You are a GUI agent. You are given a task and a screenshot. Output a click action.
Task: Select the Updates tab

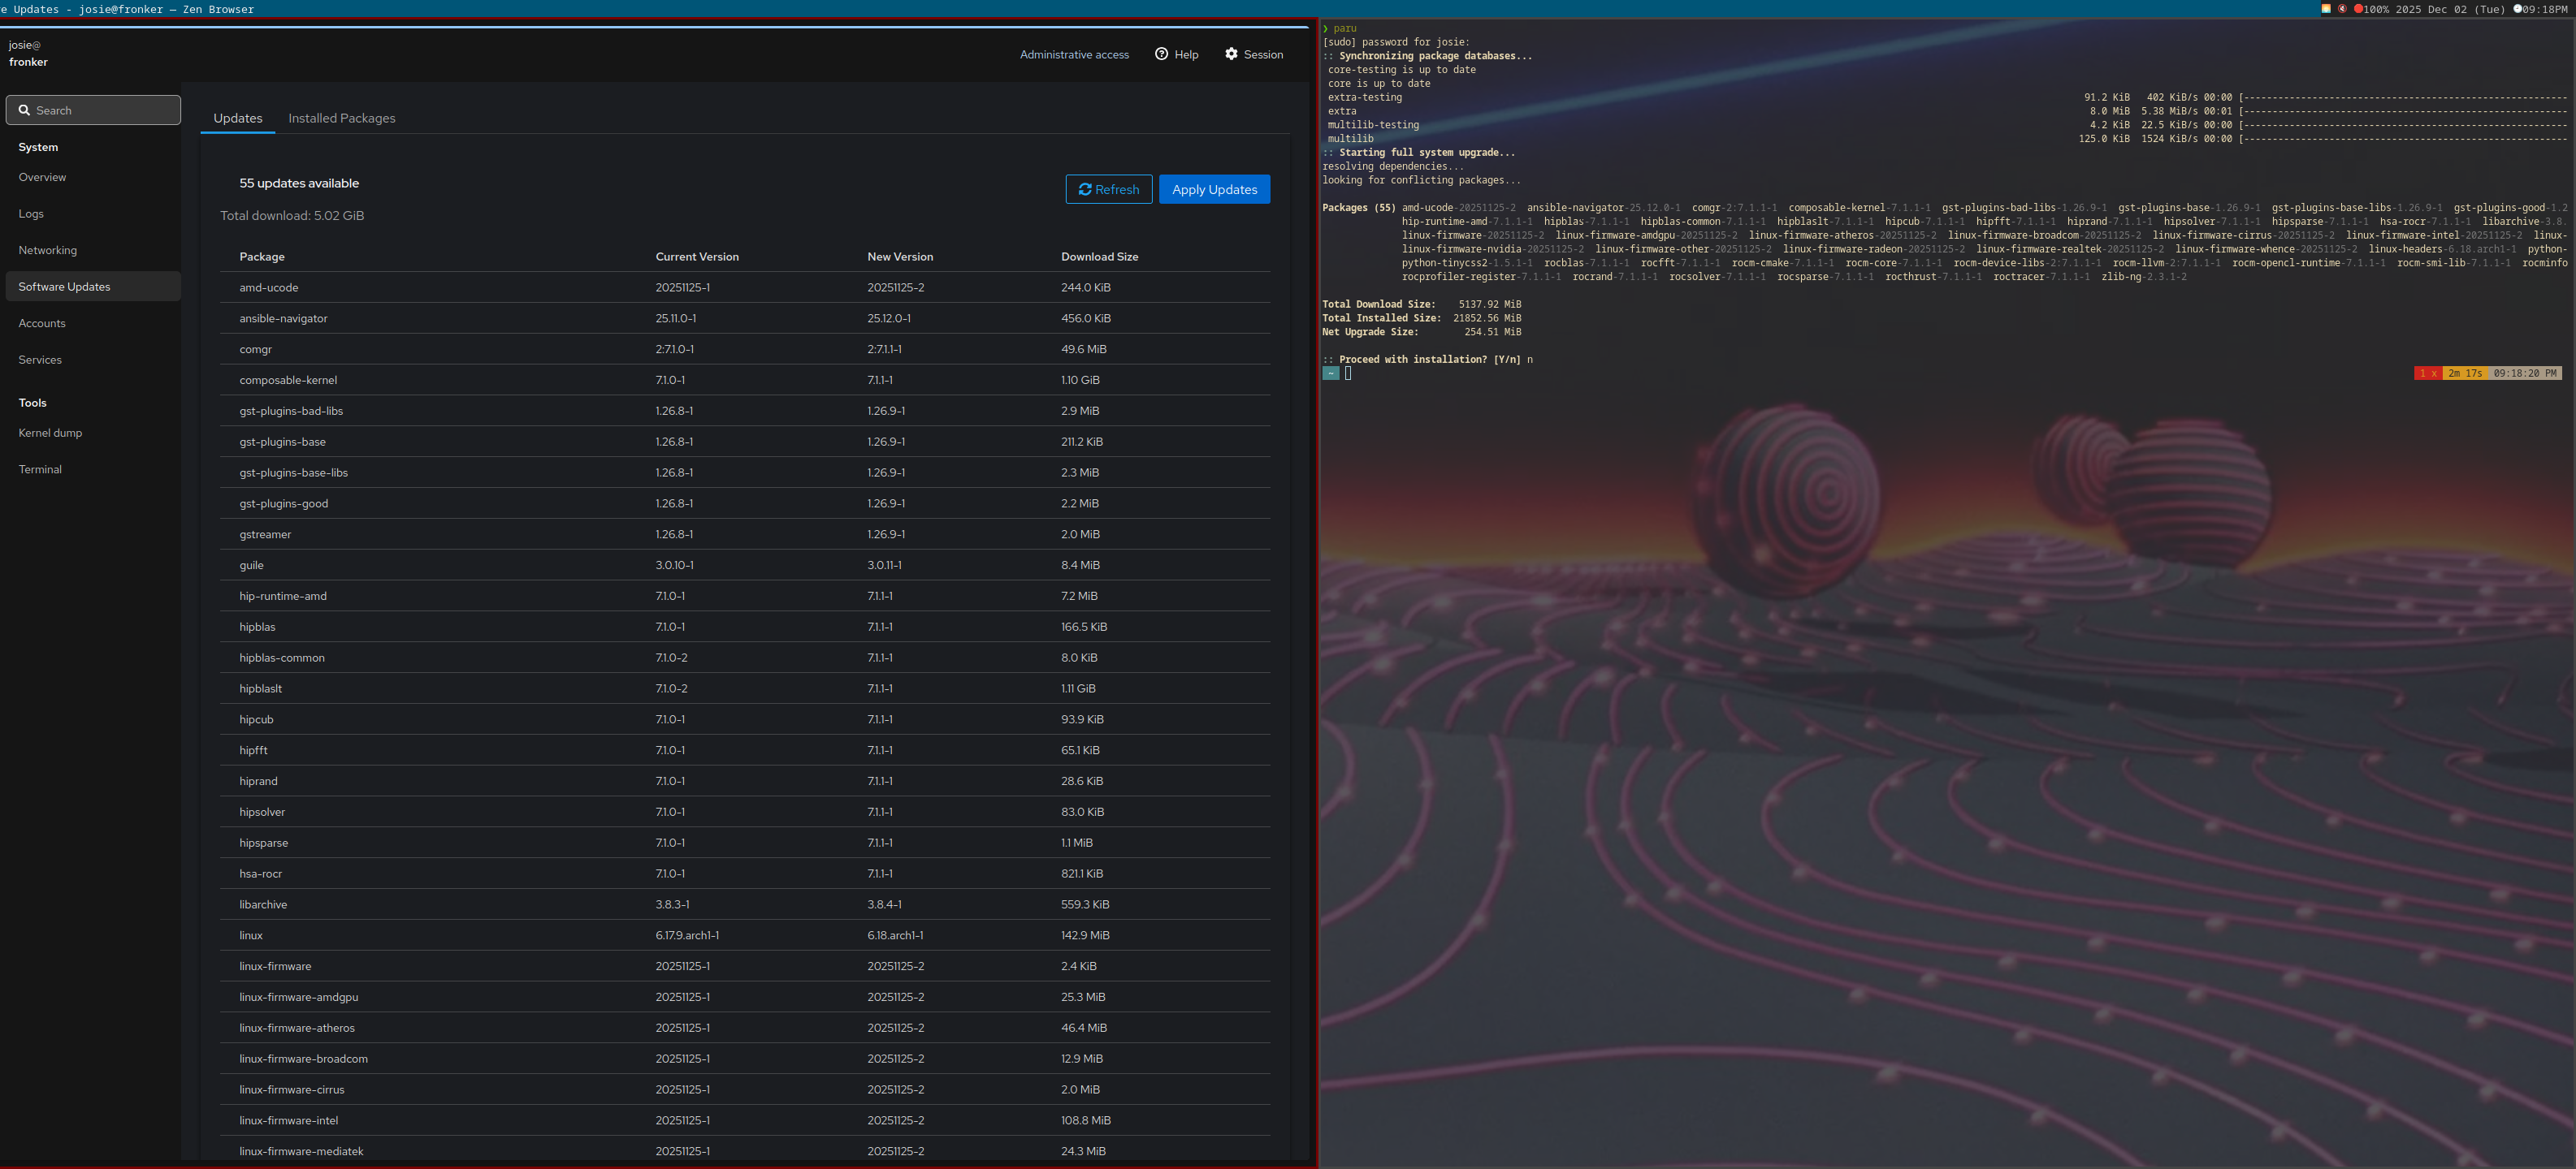tap(238, 118)
